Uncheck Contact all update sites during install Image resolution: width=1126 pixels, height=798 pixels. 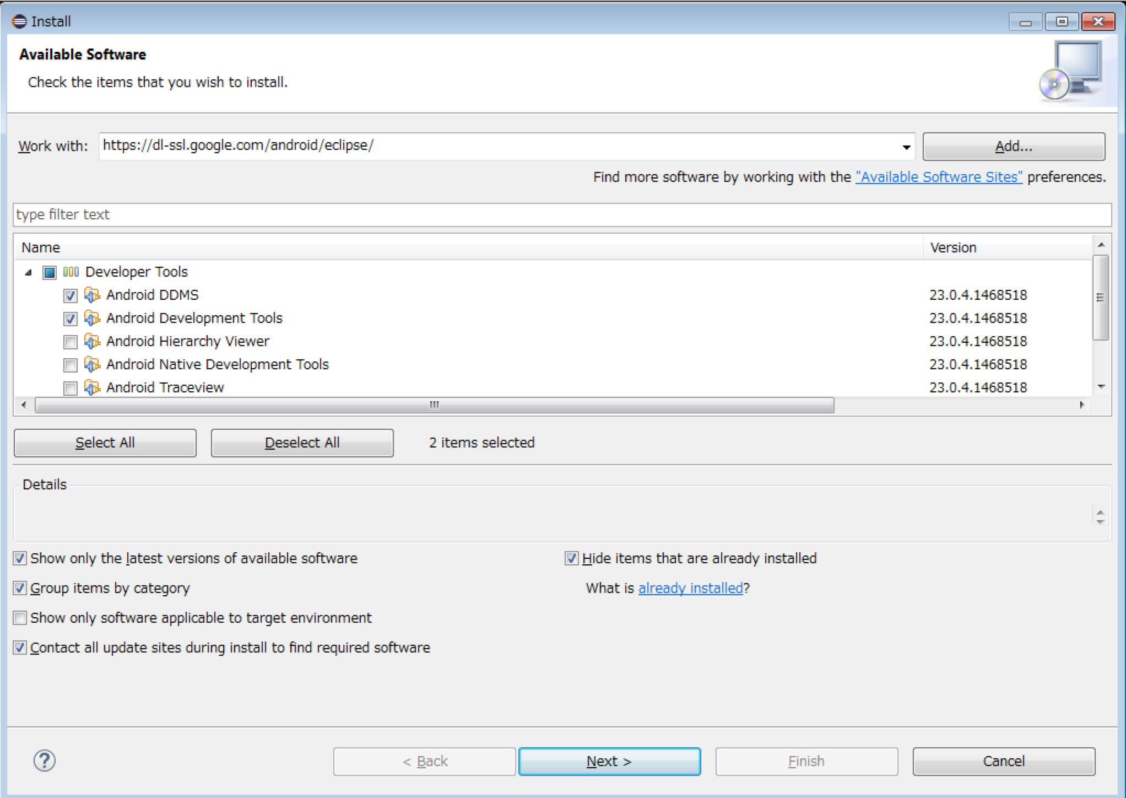coord(20,648)
